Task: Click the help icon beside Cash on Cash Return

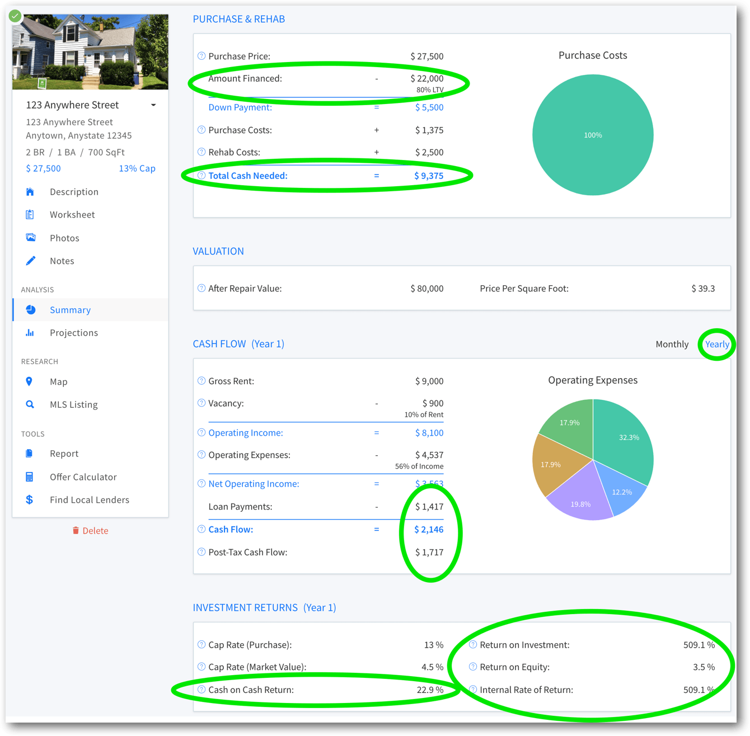Action: [x=201, y=690]
